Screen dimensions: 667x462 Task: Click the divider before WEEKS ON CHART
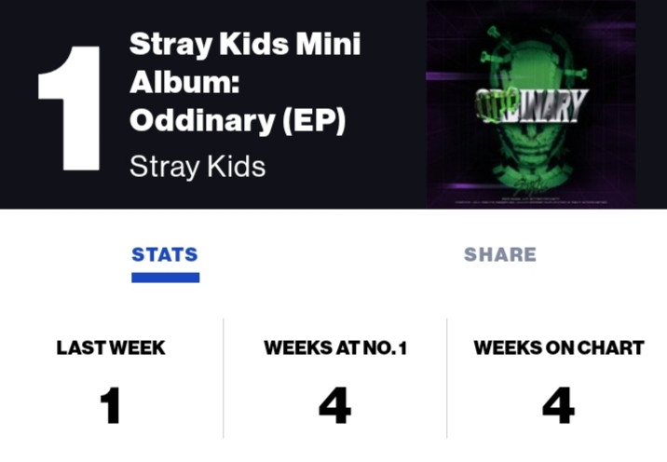tap(447, 378)
